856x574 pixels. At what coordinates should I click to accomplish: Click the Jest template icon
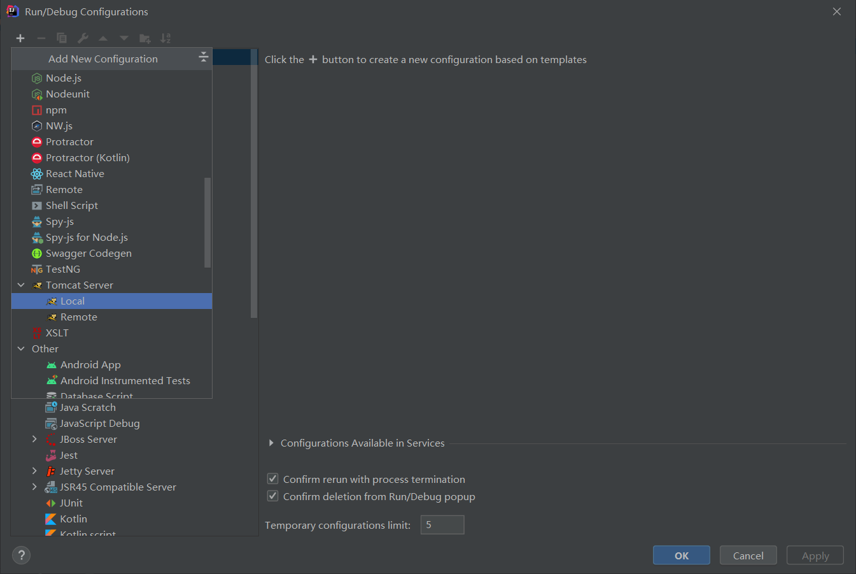pyautogui.click(x=51, y=456)
